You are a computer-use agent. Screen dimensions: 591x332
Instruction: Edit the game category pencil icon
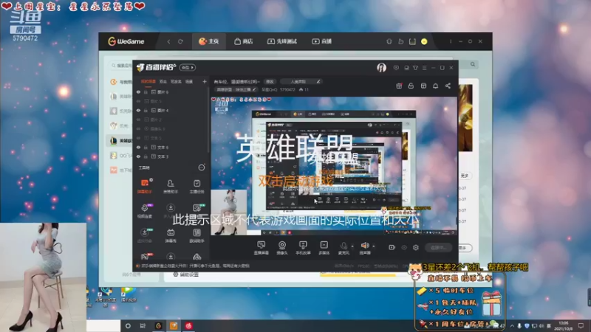(254, 89)
